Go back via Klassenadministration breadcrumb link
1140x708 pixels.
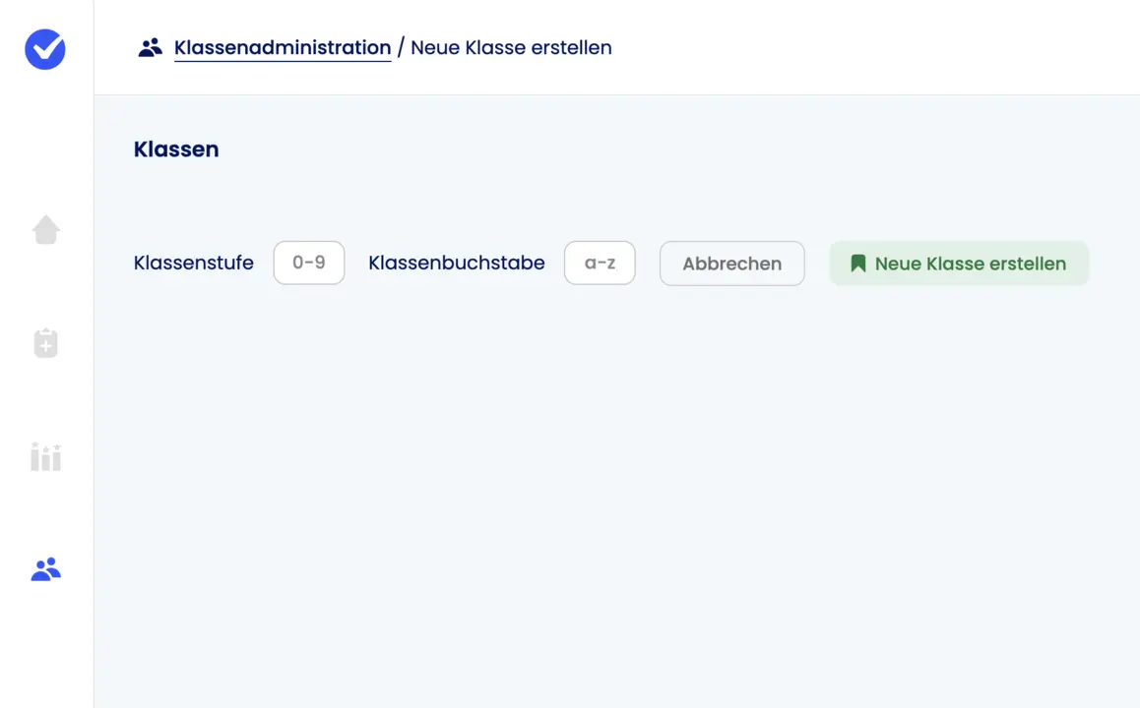click(283, 48)
